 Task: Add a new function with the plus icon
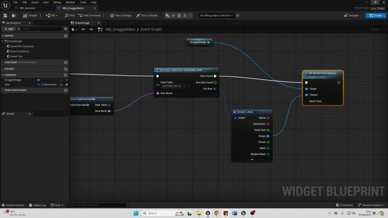click(65, 62)
